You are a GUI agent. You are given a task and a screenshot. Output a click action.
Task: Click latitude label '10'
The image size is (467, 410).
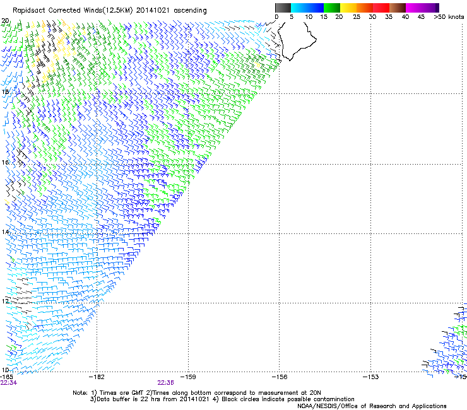tap(5, 370)
